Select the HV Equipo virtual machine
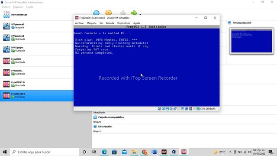Image resolution: width=277 pixels, height=156 pixels. coord(37,49)
